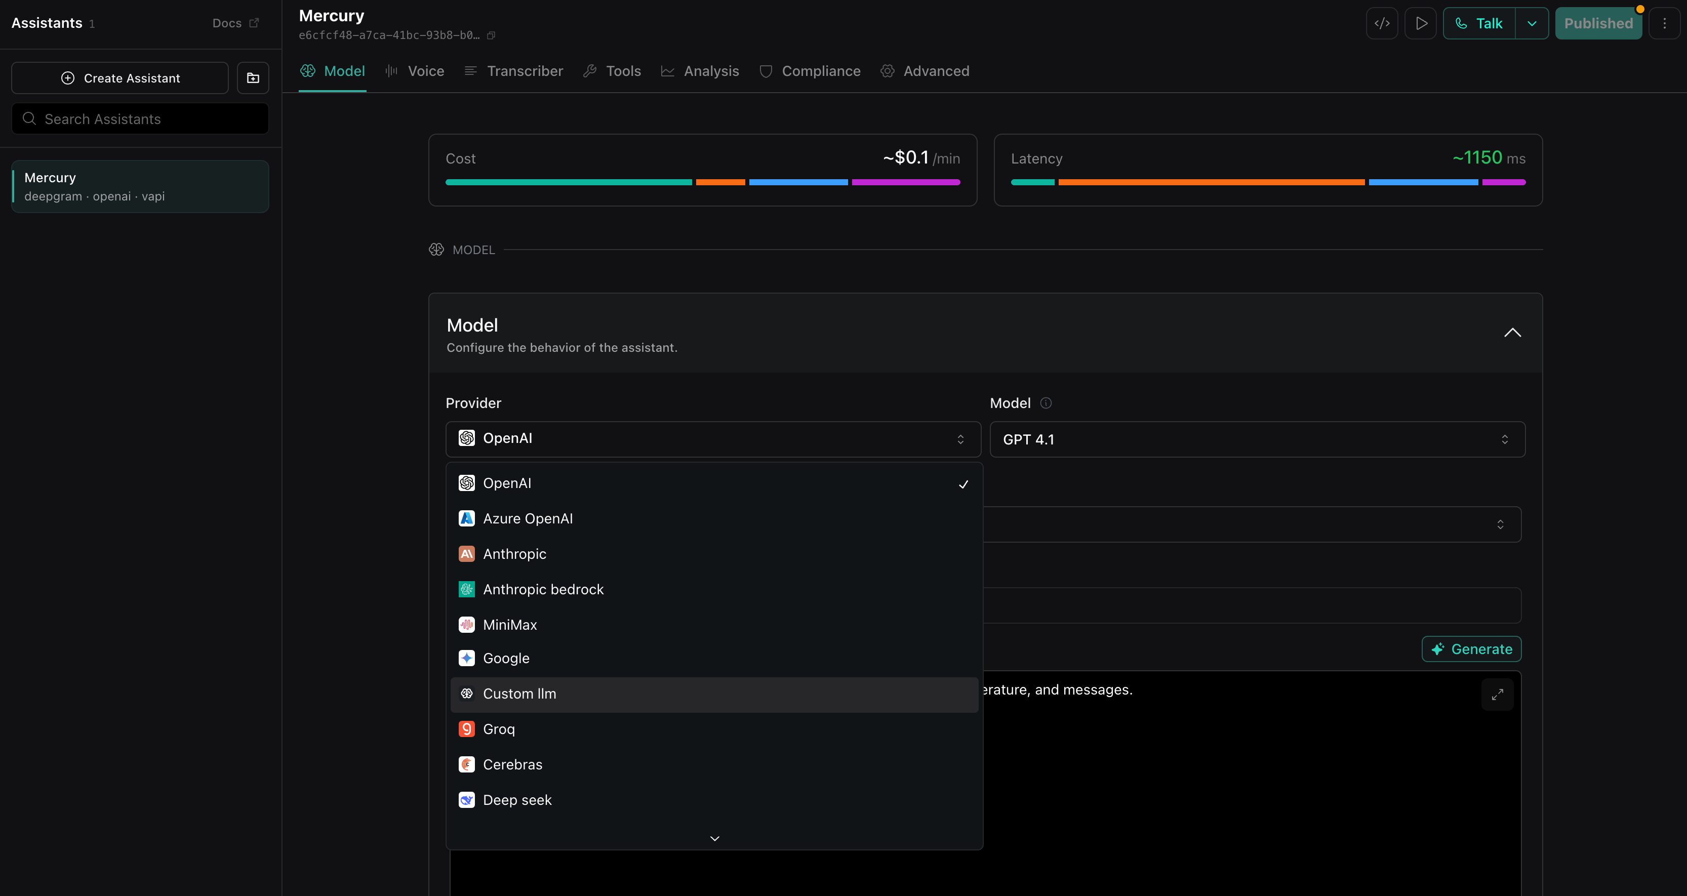Click the Azure OpenAI logo icon
Viewport: 1687px width, 896px height.
[466, 519]
